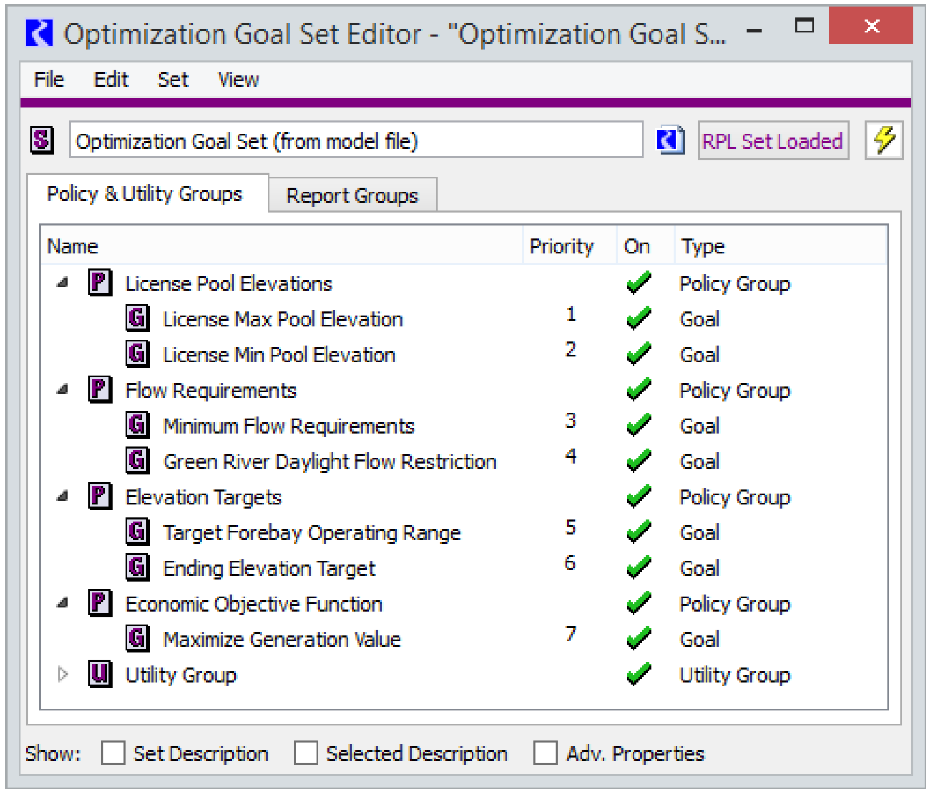Open the View menu
The height and width of the screenshot is (796, 930).
tap(238, 80)
